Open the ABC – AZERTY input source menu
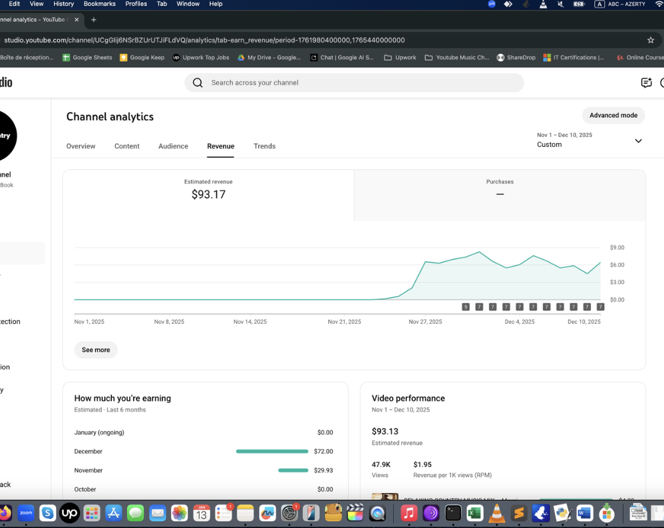The height and width of the screenshot is (528, 664). click(x=620, y=4)
